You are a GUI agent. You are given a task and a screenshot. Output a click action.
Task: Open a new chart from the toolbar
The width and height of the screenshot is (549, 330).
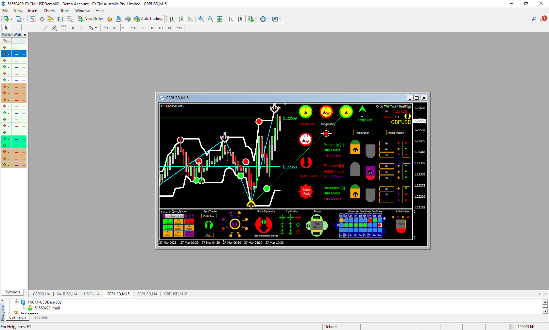tap(6, 19)
